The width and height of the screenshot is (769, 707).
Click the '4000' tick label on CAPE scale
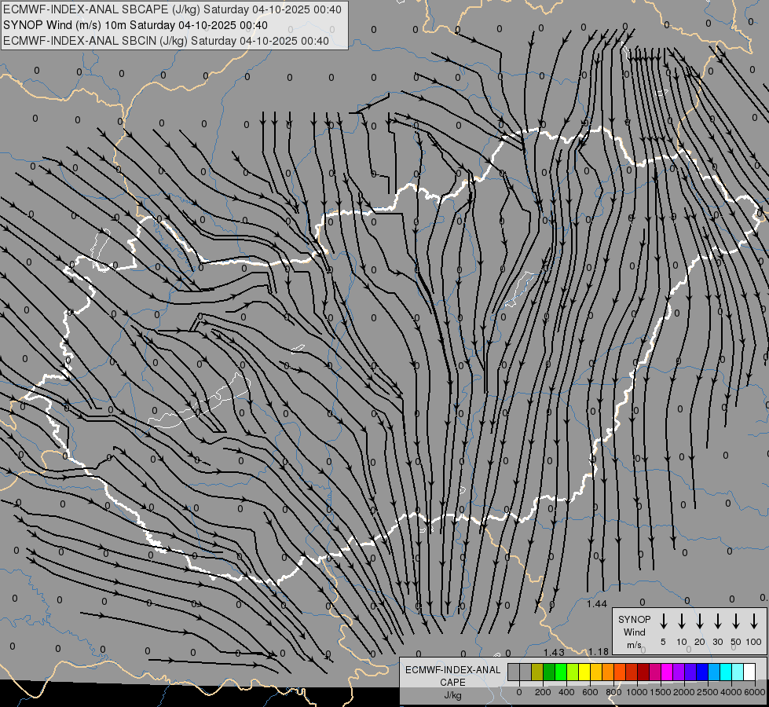click(x=731, y=692)
